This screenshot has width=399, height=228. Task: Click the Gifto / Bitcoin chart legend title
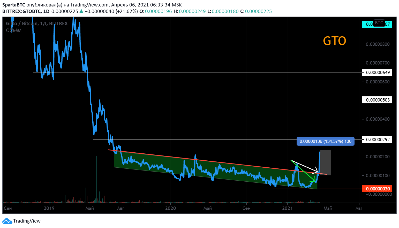tap(37, 24)
